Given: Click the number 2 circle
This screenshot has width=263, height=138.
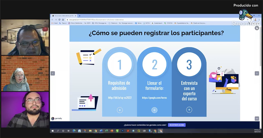Looking at the screenshot, I should [154, 64].
